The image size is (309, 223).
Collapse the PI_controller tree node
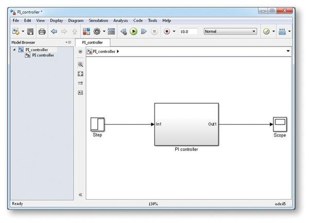coord(14,50)
